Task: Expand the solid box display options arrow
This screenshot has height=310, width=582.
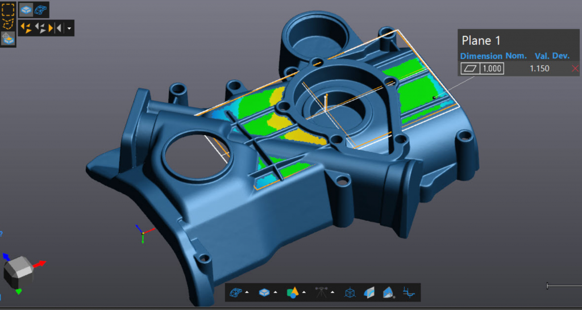Action: pos(275,293)
